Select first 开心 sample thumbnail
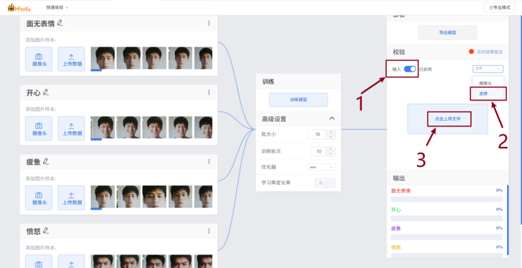The image size is (522, 268). tap(103, 128)
